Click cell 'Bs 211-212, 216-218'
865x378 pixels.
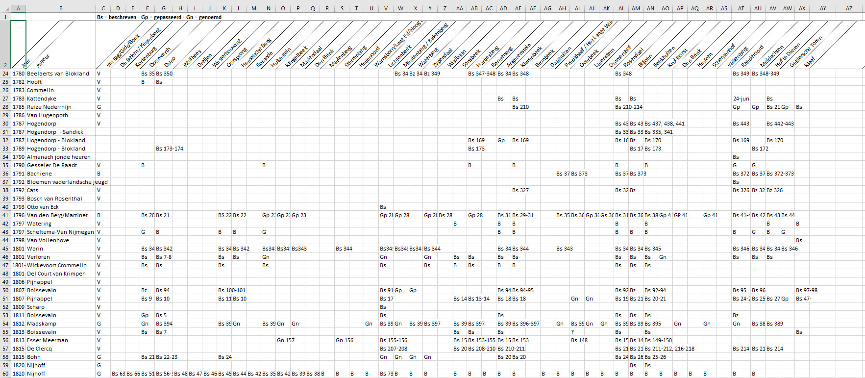pos(669,349)
